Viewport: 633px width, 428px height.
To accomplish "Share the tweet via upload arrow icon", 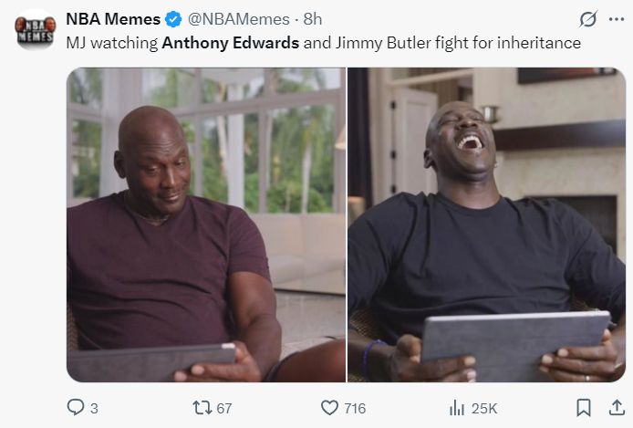I will [617, 407].
